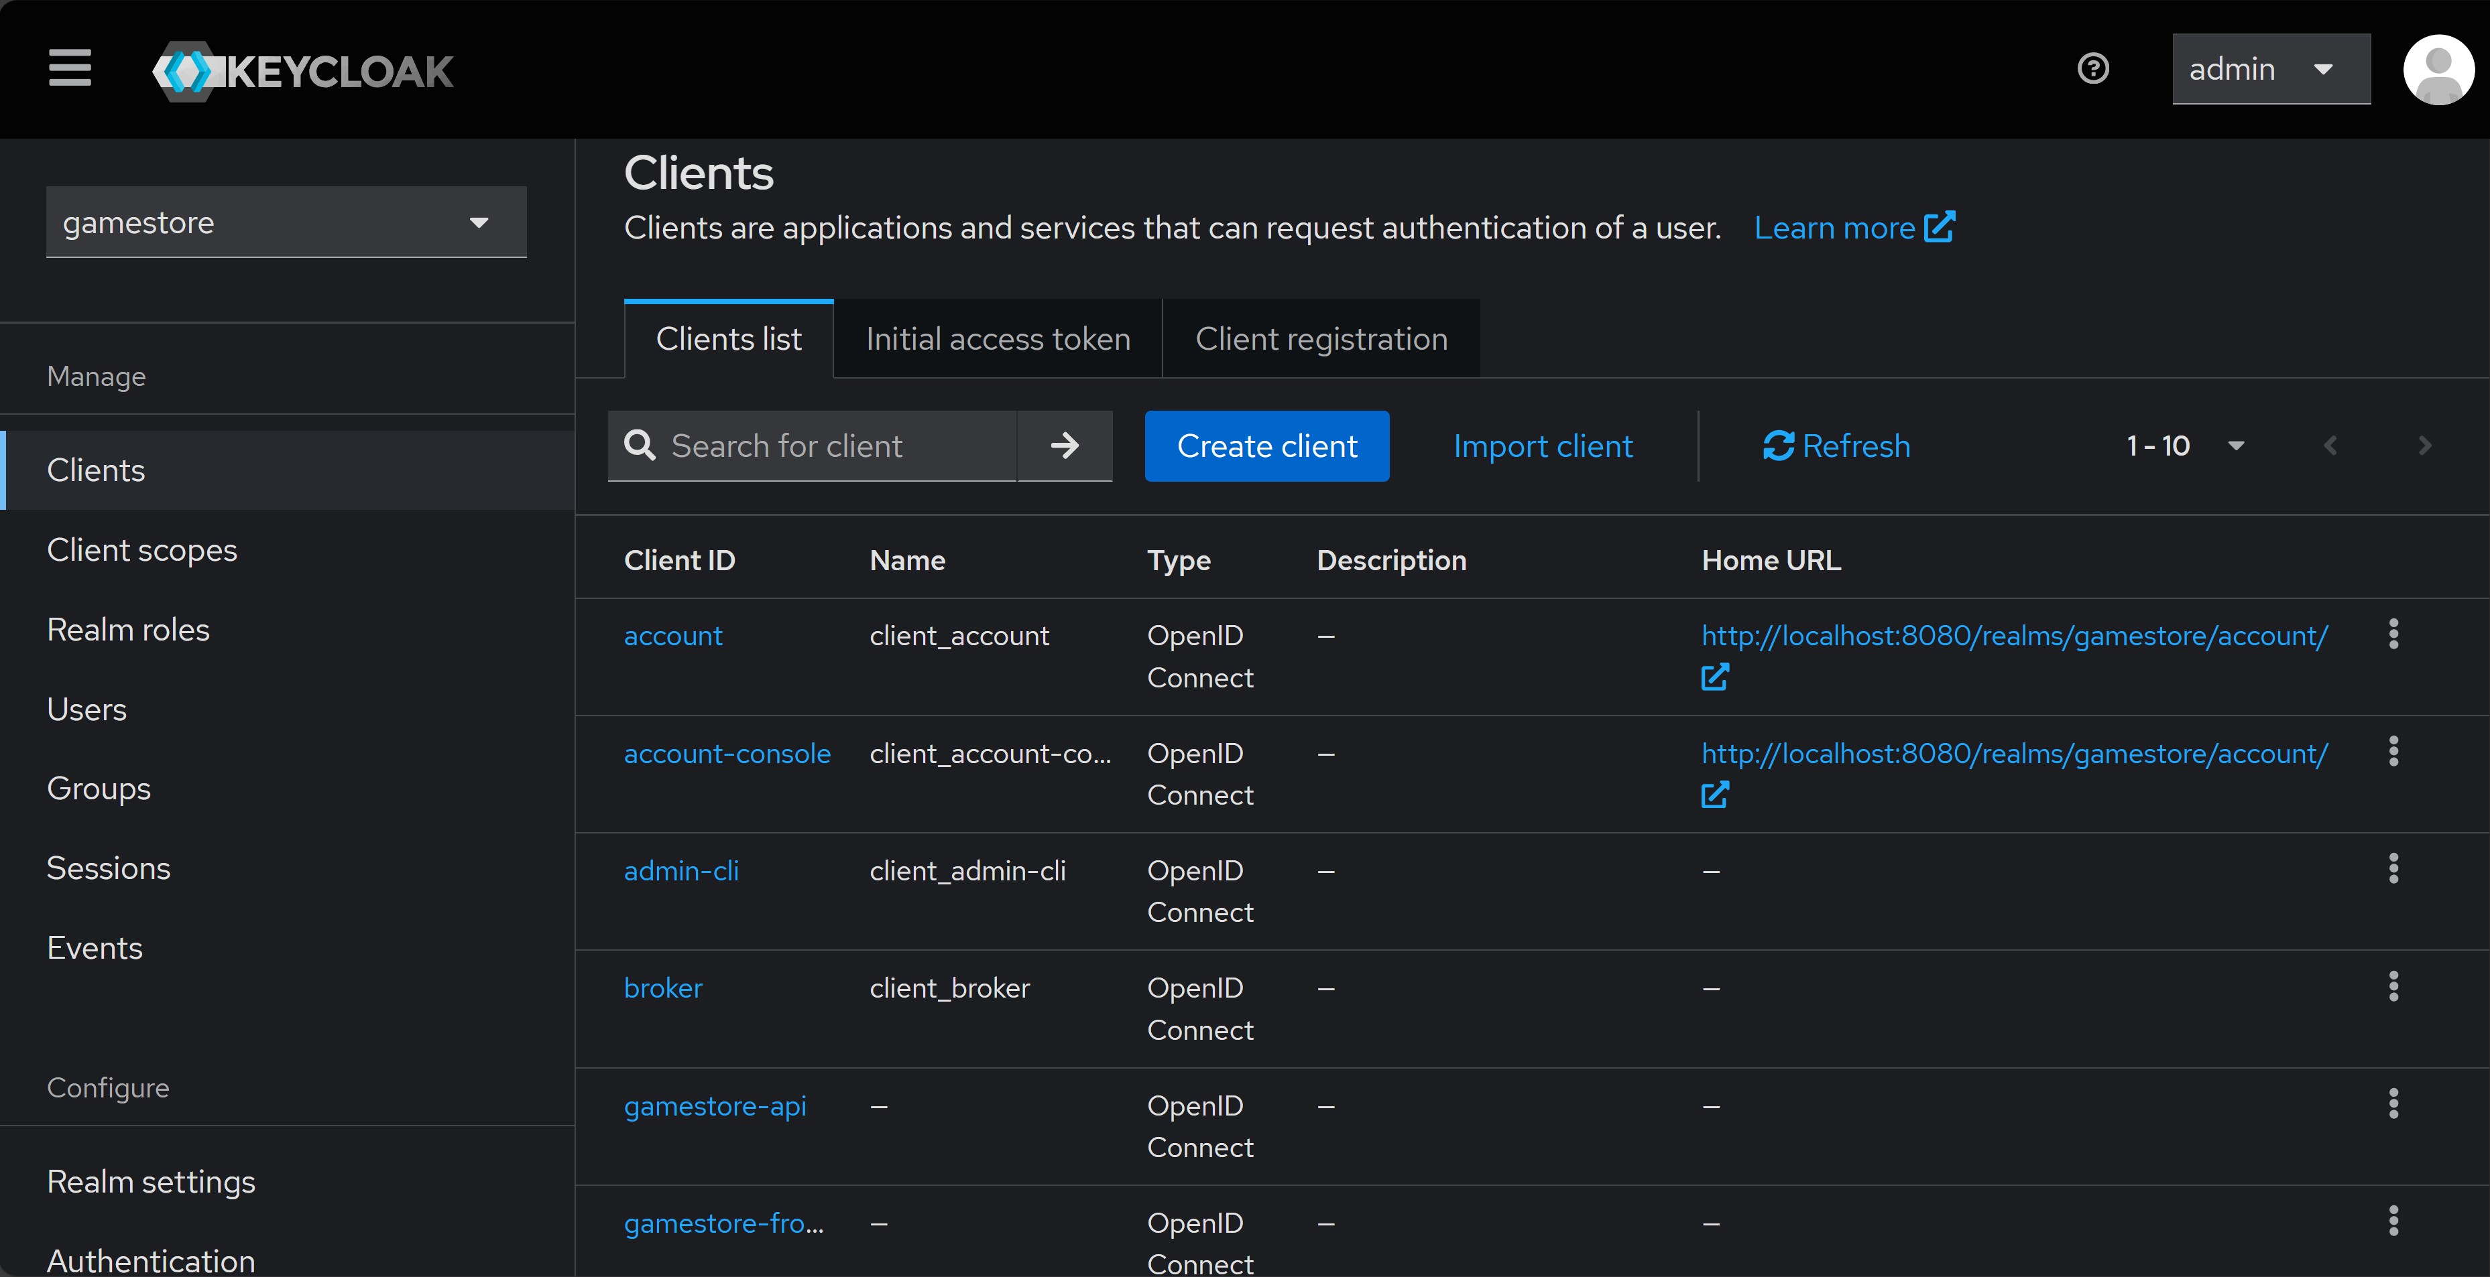Open Groups in the sidebar
The image size is (2490, 1277).
click(x=288, y=789)
